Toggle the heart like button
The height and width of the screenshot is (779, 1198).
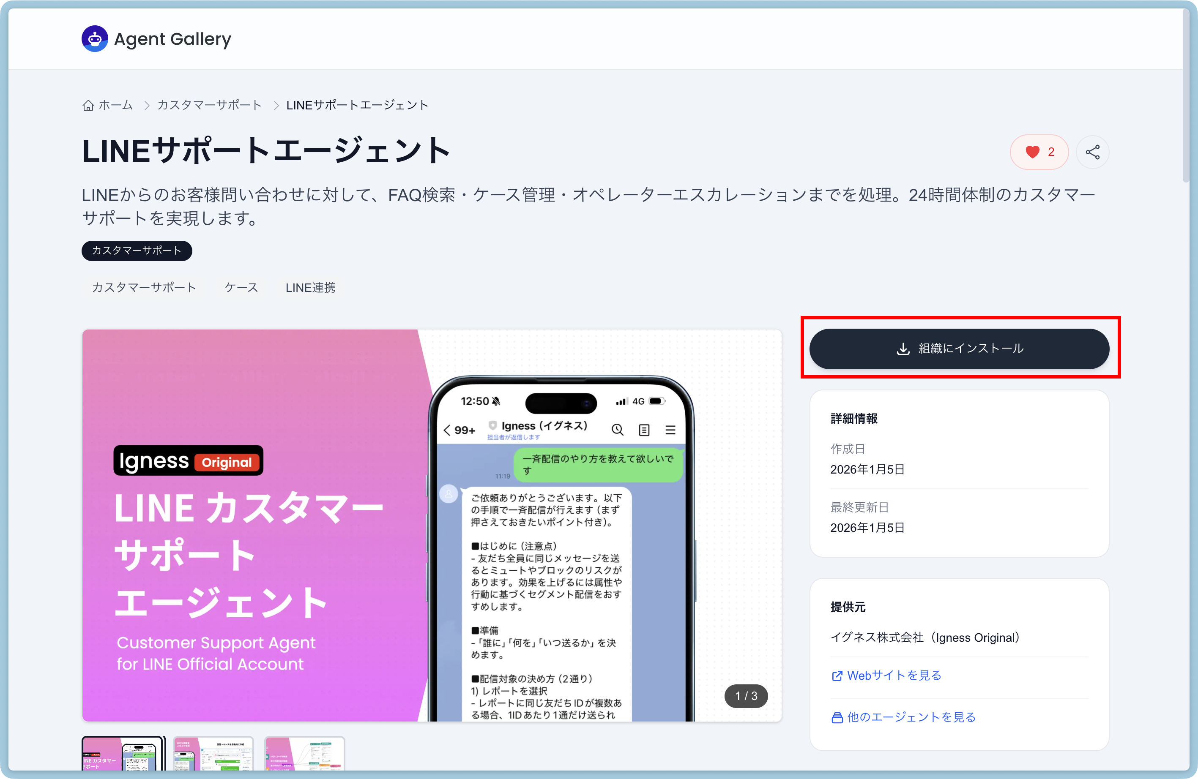[1039, 152]
